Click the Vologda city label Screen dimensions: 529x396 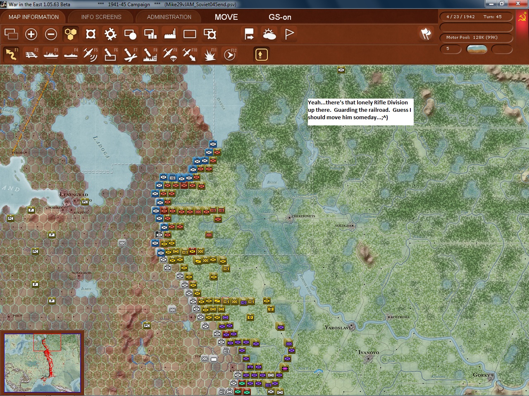pos(344,226)
